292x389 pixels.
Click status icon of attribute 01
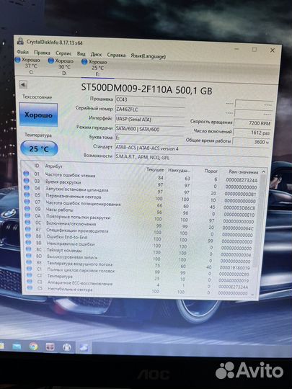(27, 174)
